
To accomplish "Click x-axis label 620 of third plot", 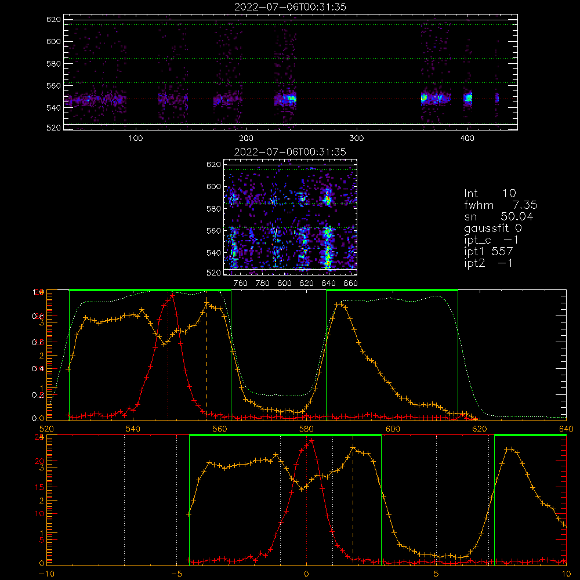I will click(480, 429).
